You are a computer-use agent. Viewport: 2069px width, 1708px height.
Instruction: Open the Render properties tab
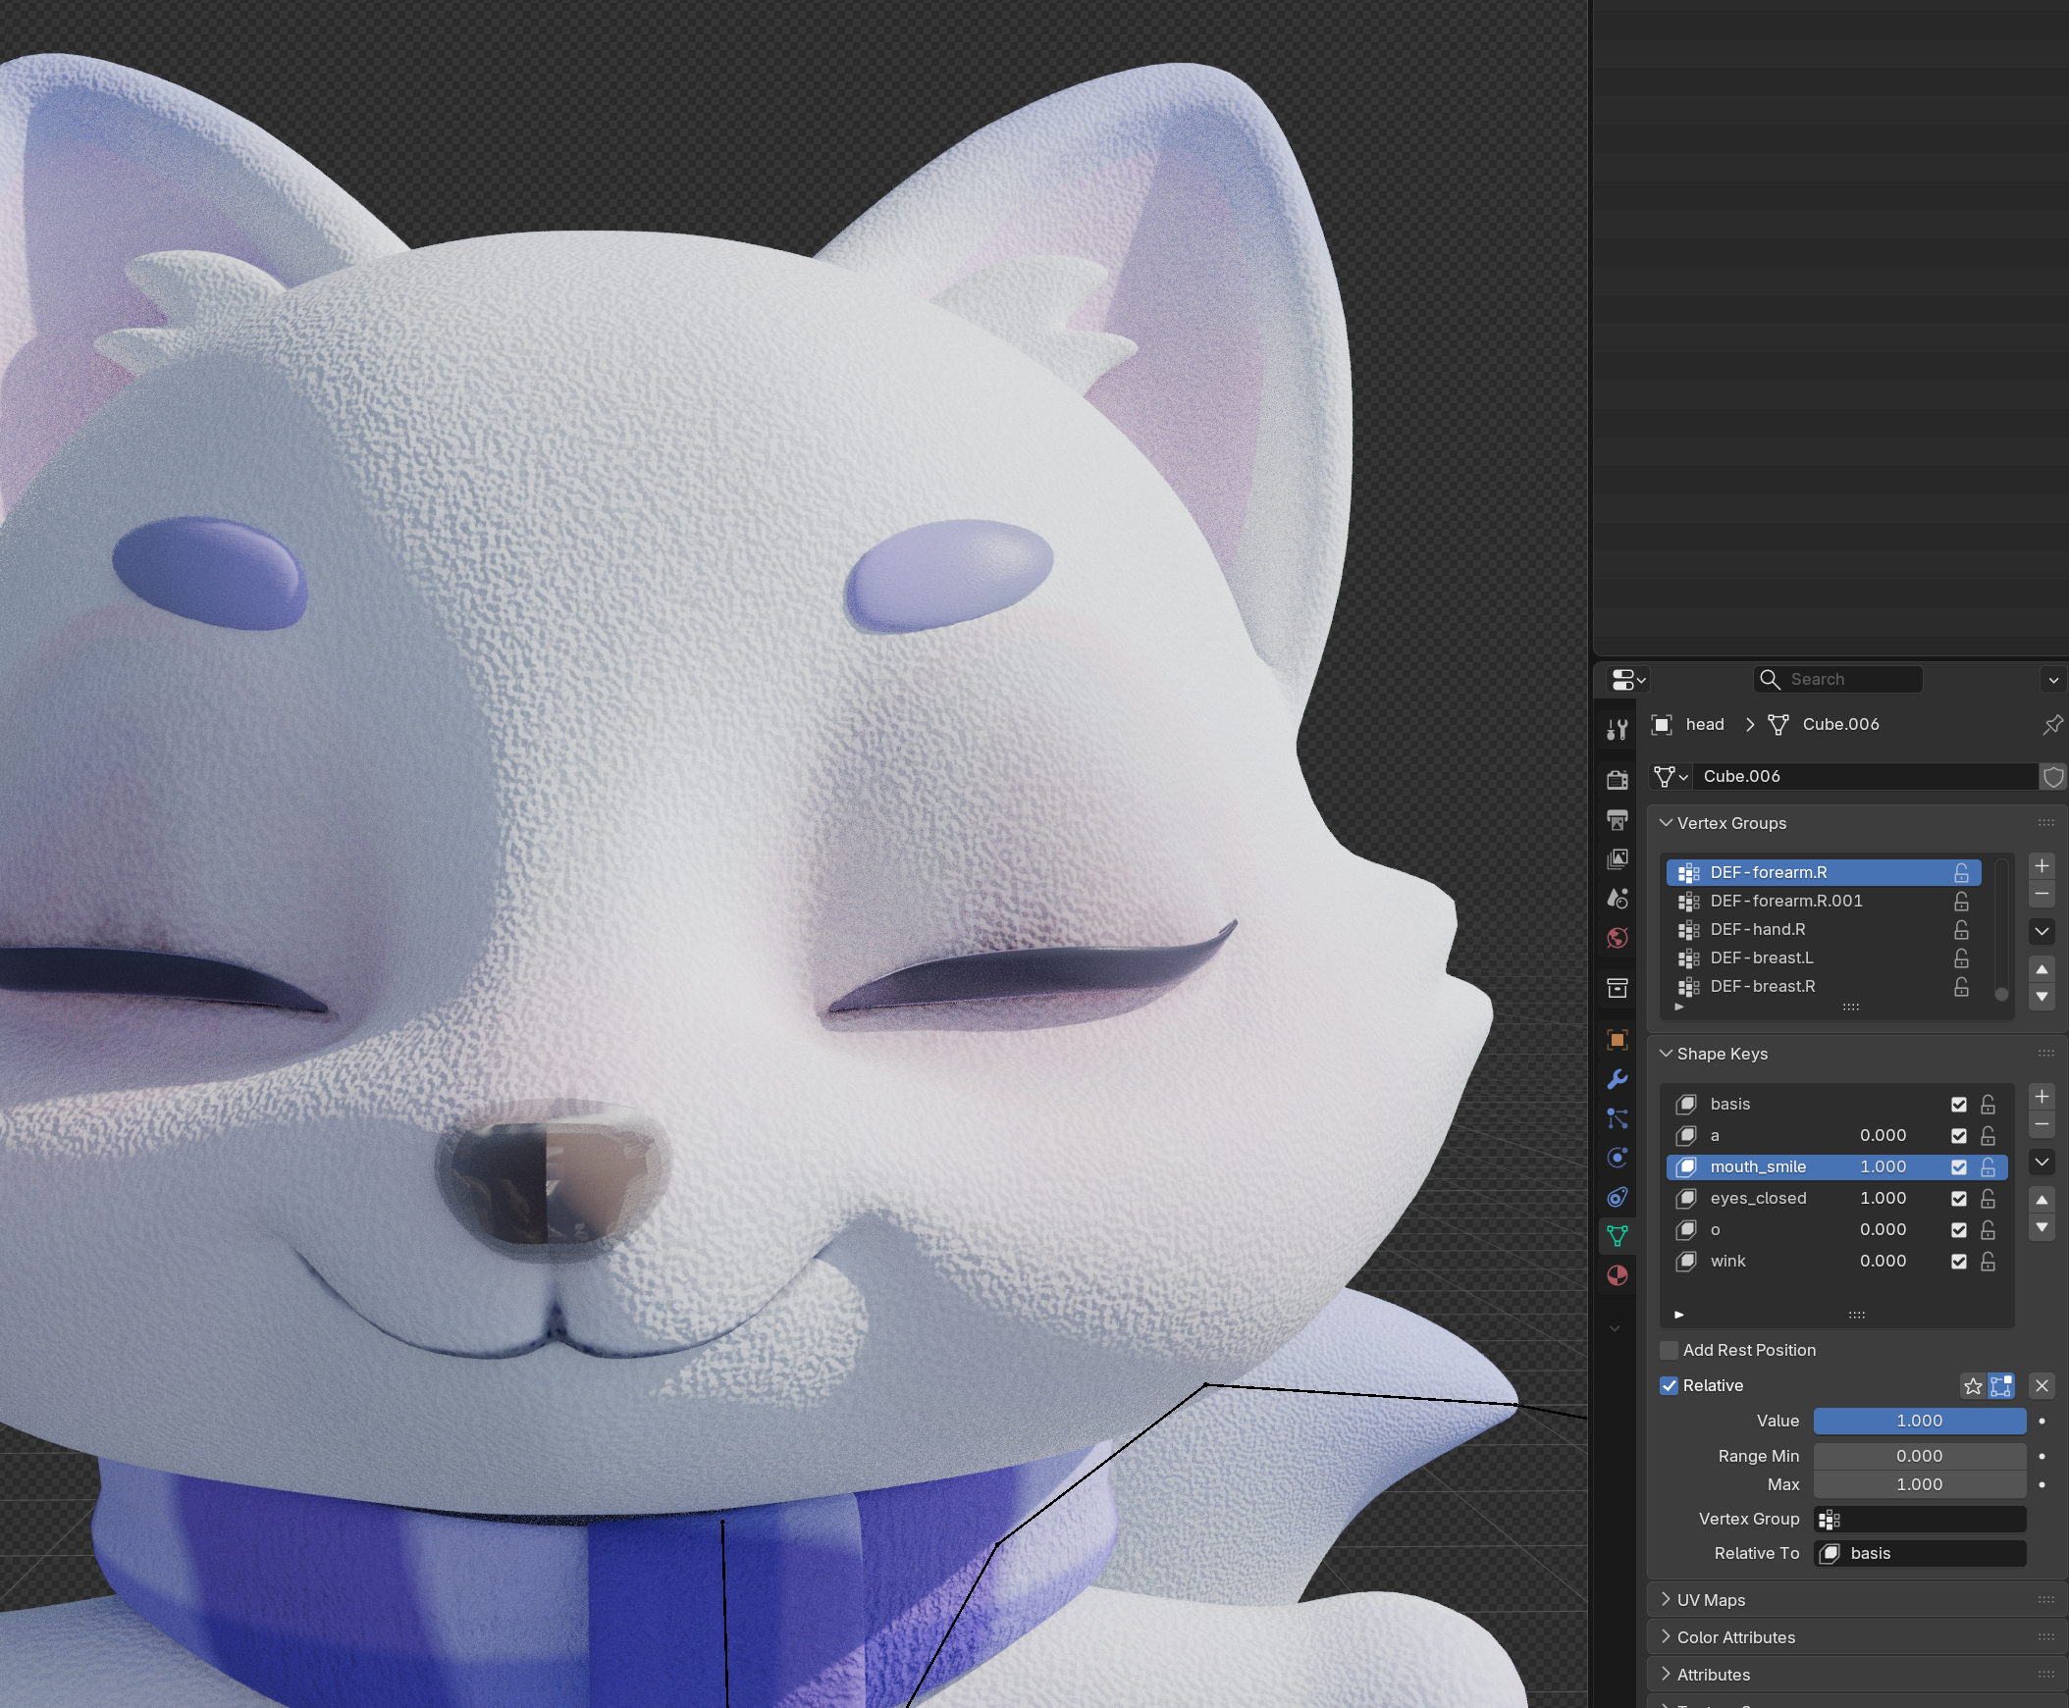(1617, 780)
